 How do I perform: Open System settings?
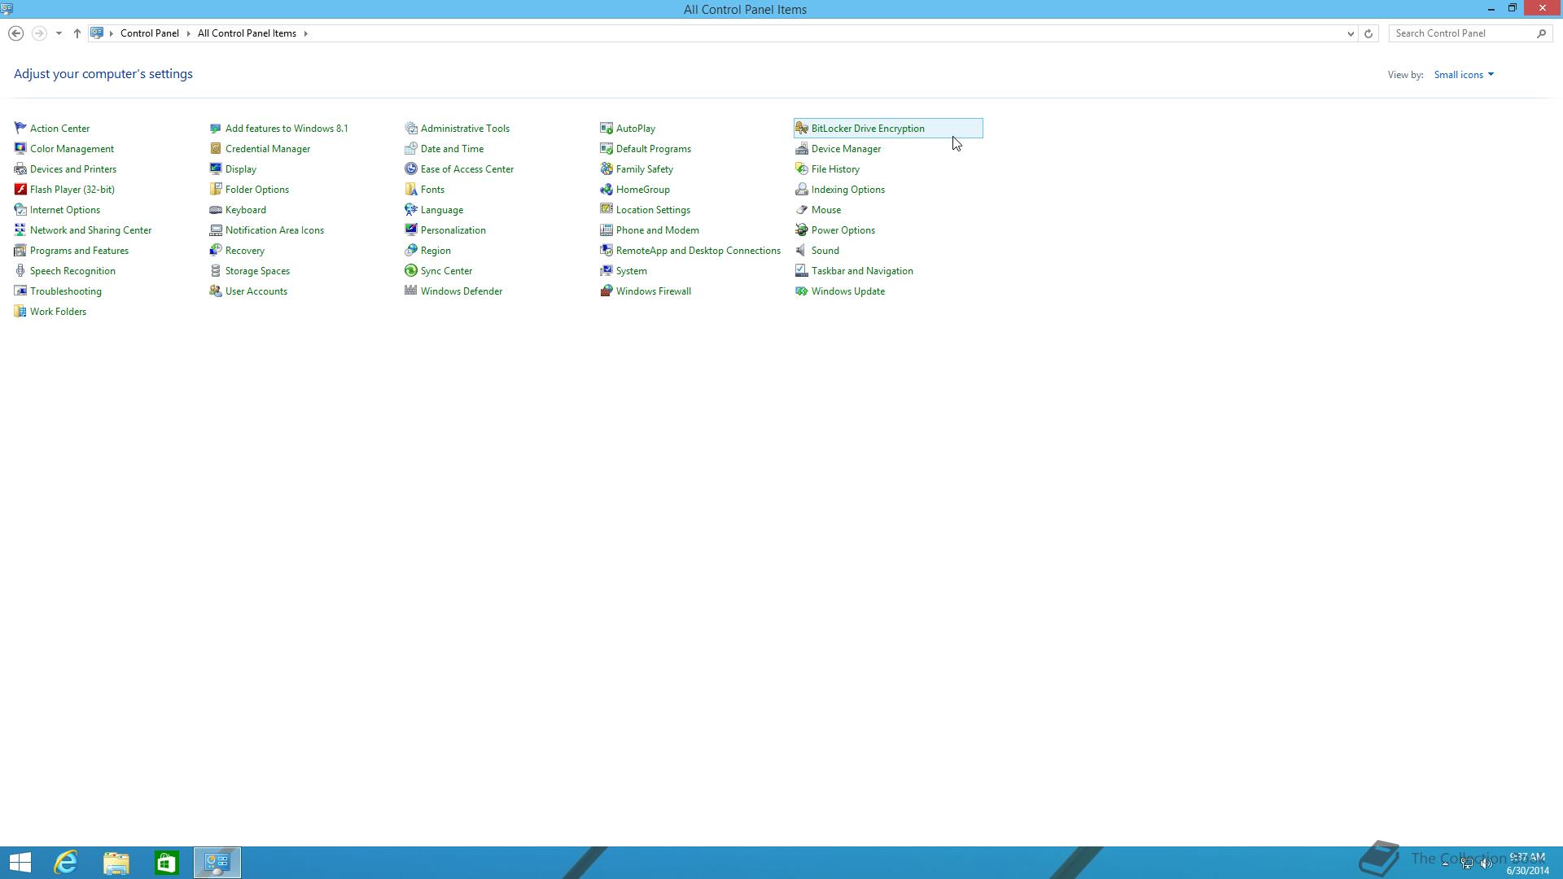(632, 271)
